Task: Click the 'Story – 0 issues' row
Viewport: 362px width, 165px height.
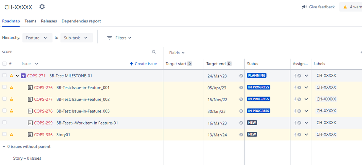Action: coord(27,158)
